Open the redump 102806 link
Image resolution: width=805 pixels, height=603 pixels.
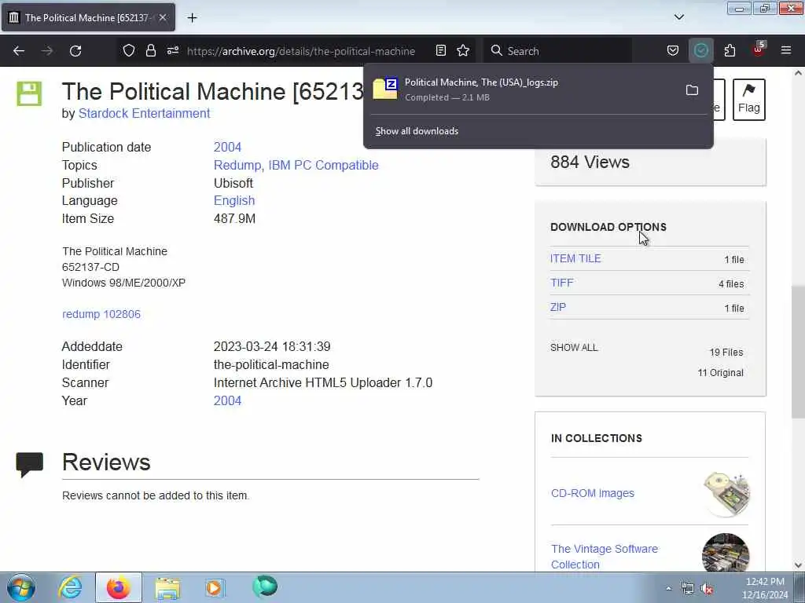click(x=101, y=314)
